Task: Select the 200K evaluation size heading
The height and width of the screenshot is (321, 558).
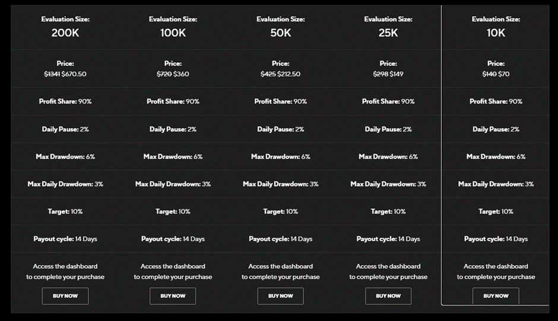Action: click(65, 33)
